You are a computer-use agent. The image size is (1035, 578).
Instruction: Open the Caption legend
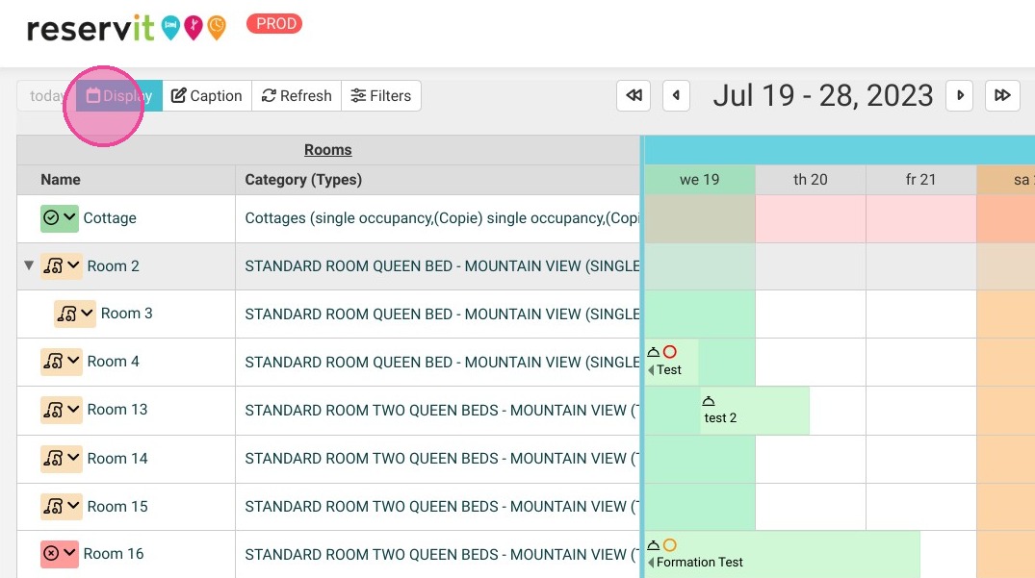point(207,95)
